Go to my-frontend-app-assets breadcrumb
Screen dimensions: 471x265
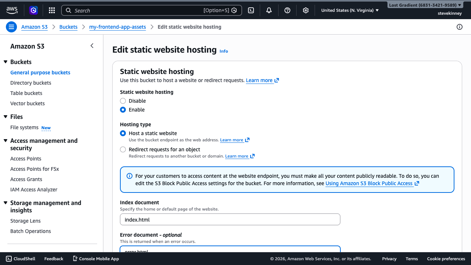(117, 27)
